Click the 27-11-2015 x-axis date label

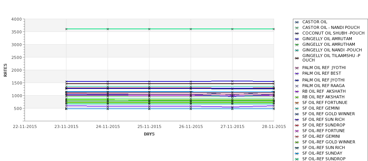(233, 126)
